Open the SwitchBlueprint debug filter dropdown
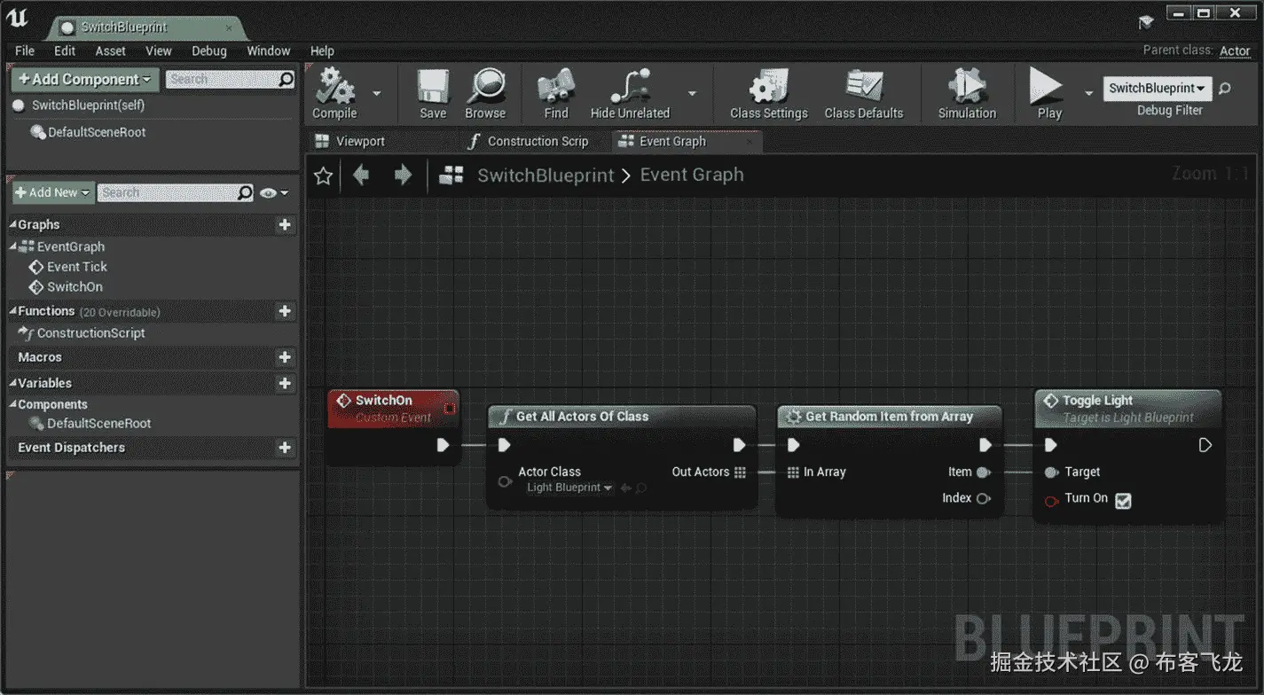Viewport: 1264px width, 695px height. point(1158,88)
